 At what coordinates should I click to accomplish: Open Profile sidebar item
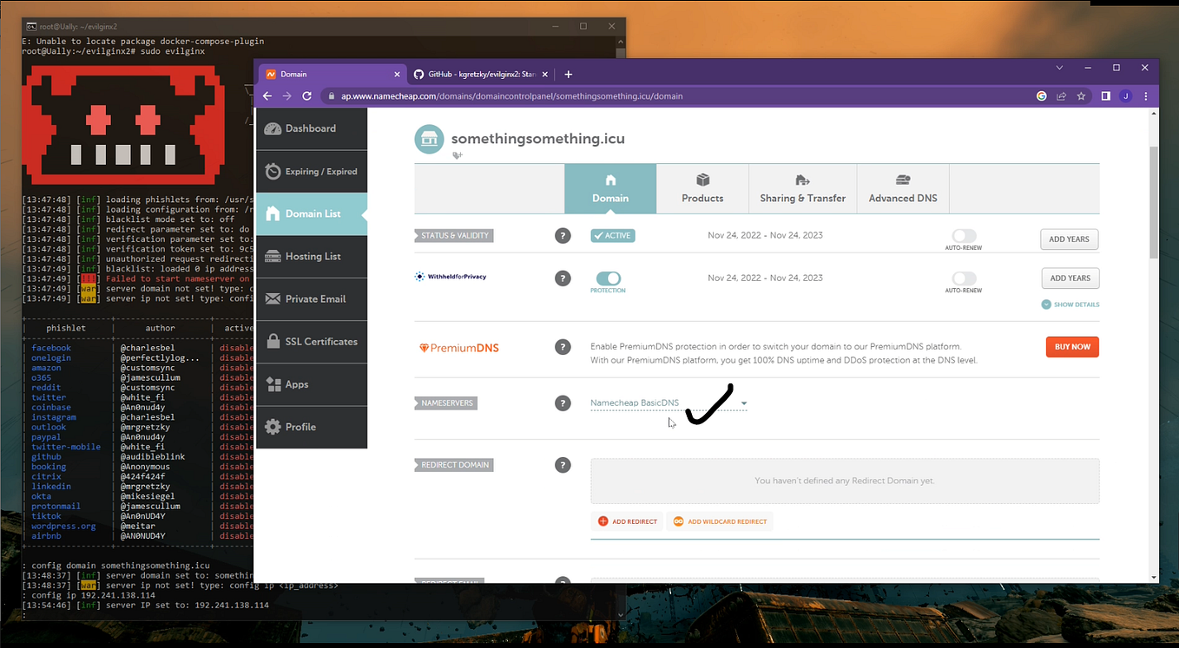pyautogui.click(x=312, y=427)
